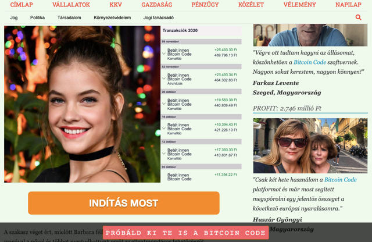This screenshot has width=372, height=242.
Task: Click the 05 október date header
Action: coord(201,167)
